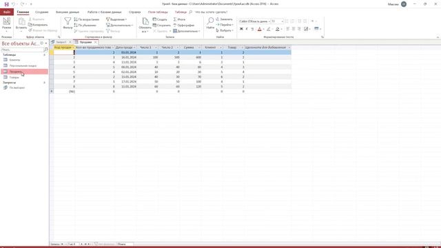Click the underline Ч formatting icon

pyautogui.click(x=252, y=29)
